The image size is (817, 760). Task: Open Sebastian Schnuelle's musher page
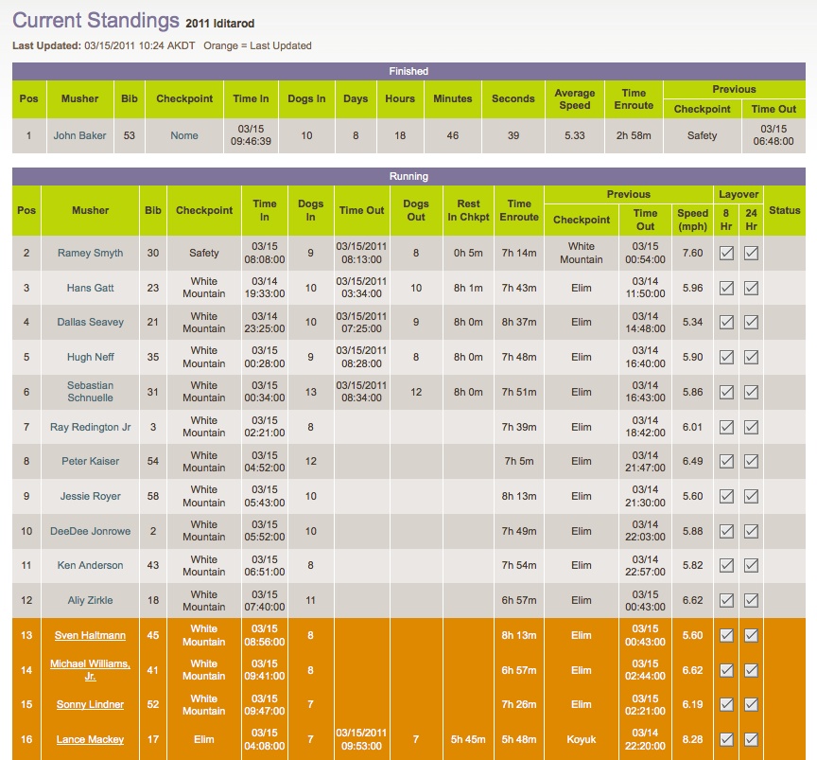(90, 392)
